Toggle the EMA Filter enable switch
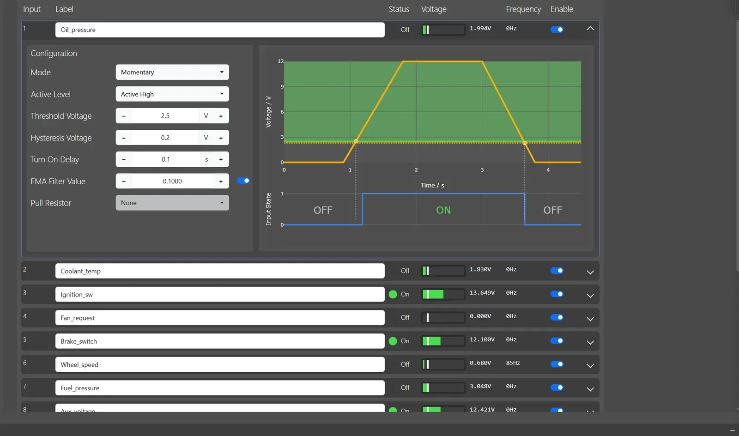Image resolution: width=739 pixels, height=436 pixels. click(243, 181)
